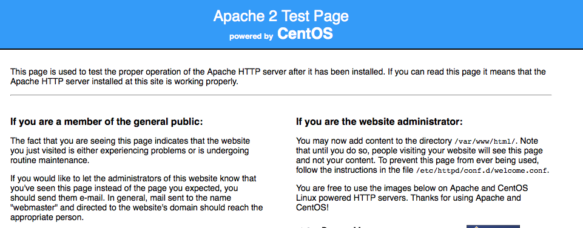Click the CentOS text in the header
Screen dimensions: 583x228
305,33
